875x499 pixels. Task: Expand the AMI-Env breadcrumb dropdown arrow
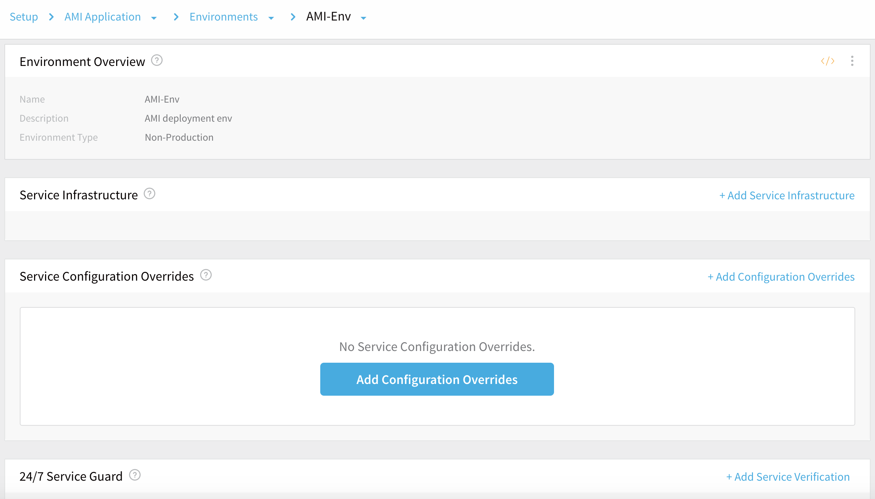[x=363, y=18]
